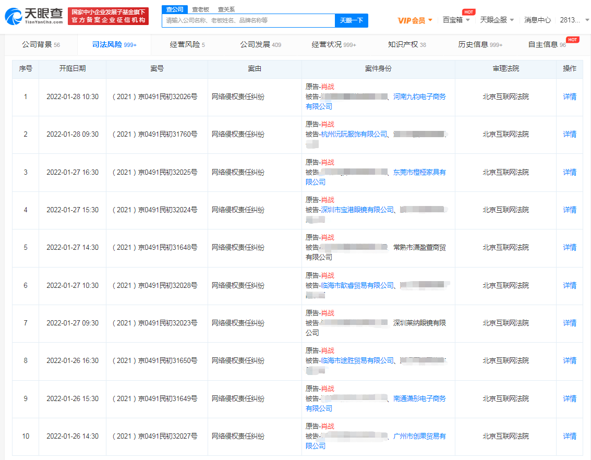Open the VIP会员 dropdown
The image size is (591, 460).
click(415, 20)
